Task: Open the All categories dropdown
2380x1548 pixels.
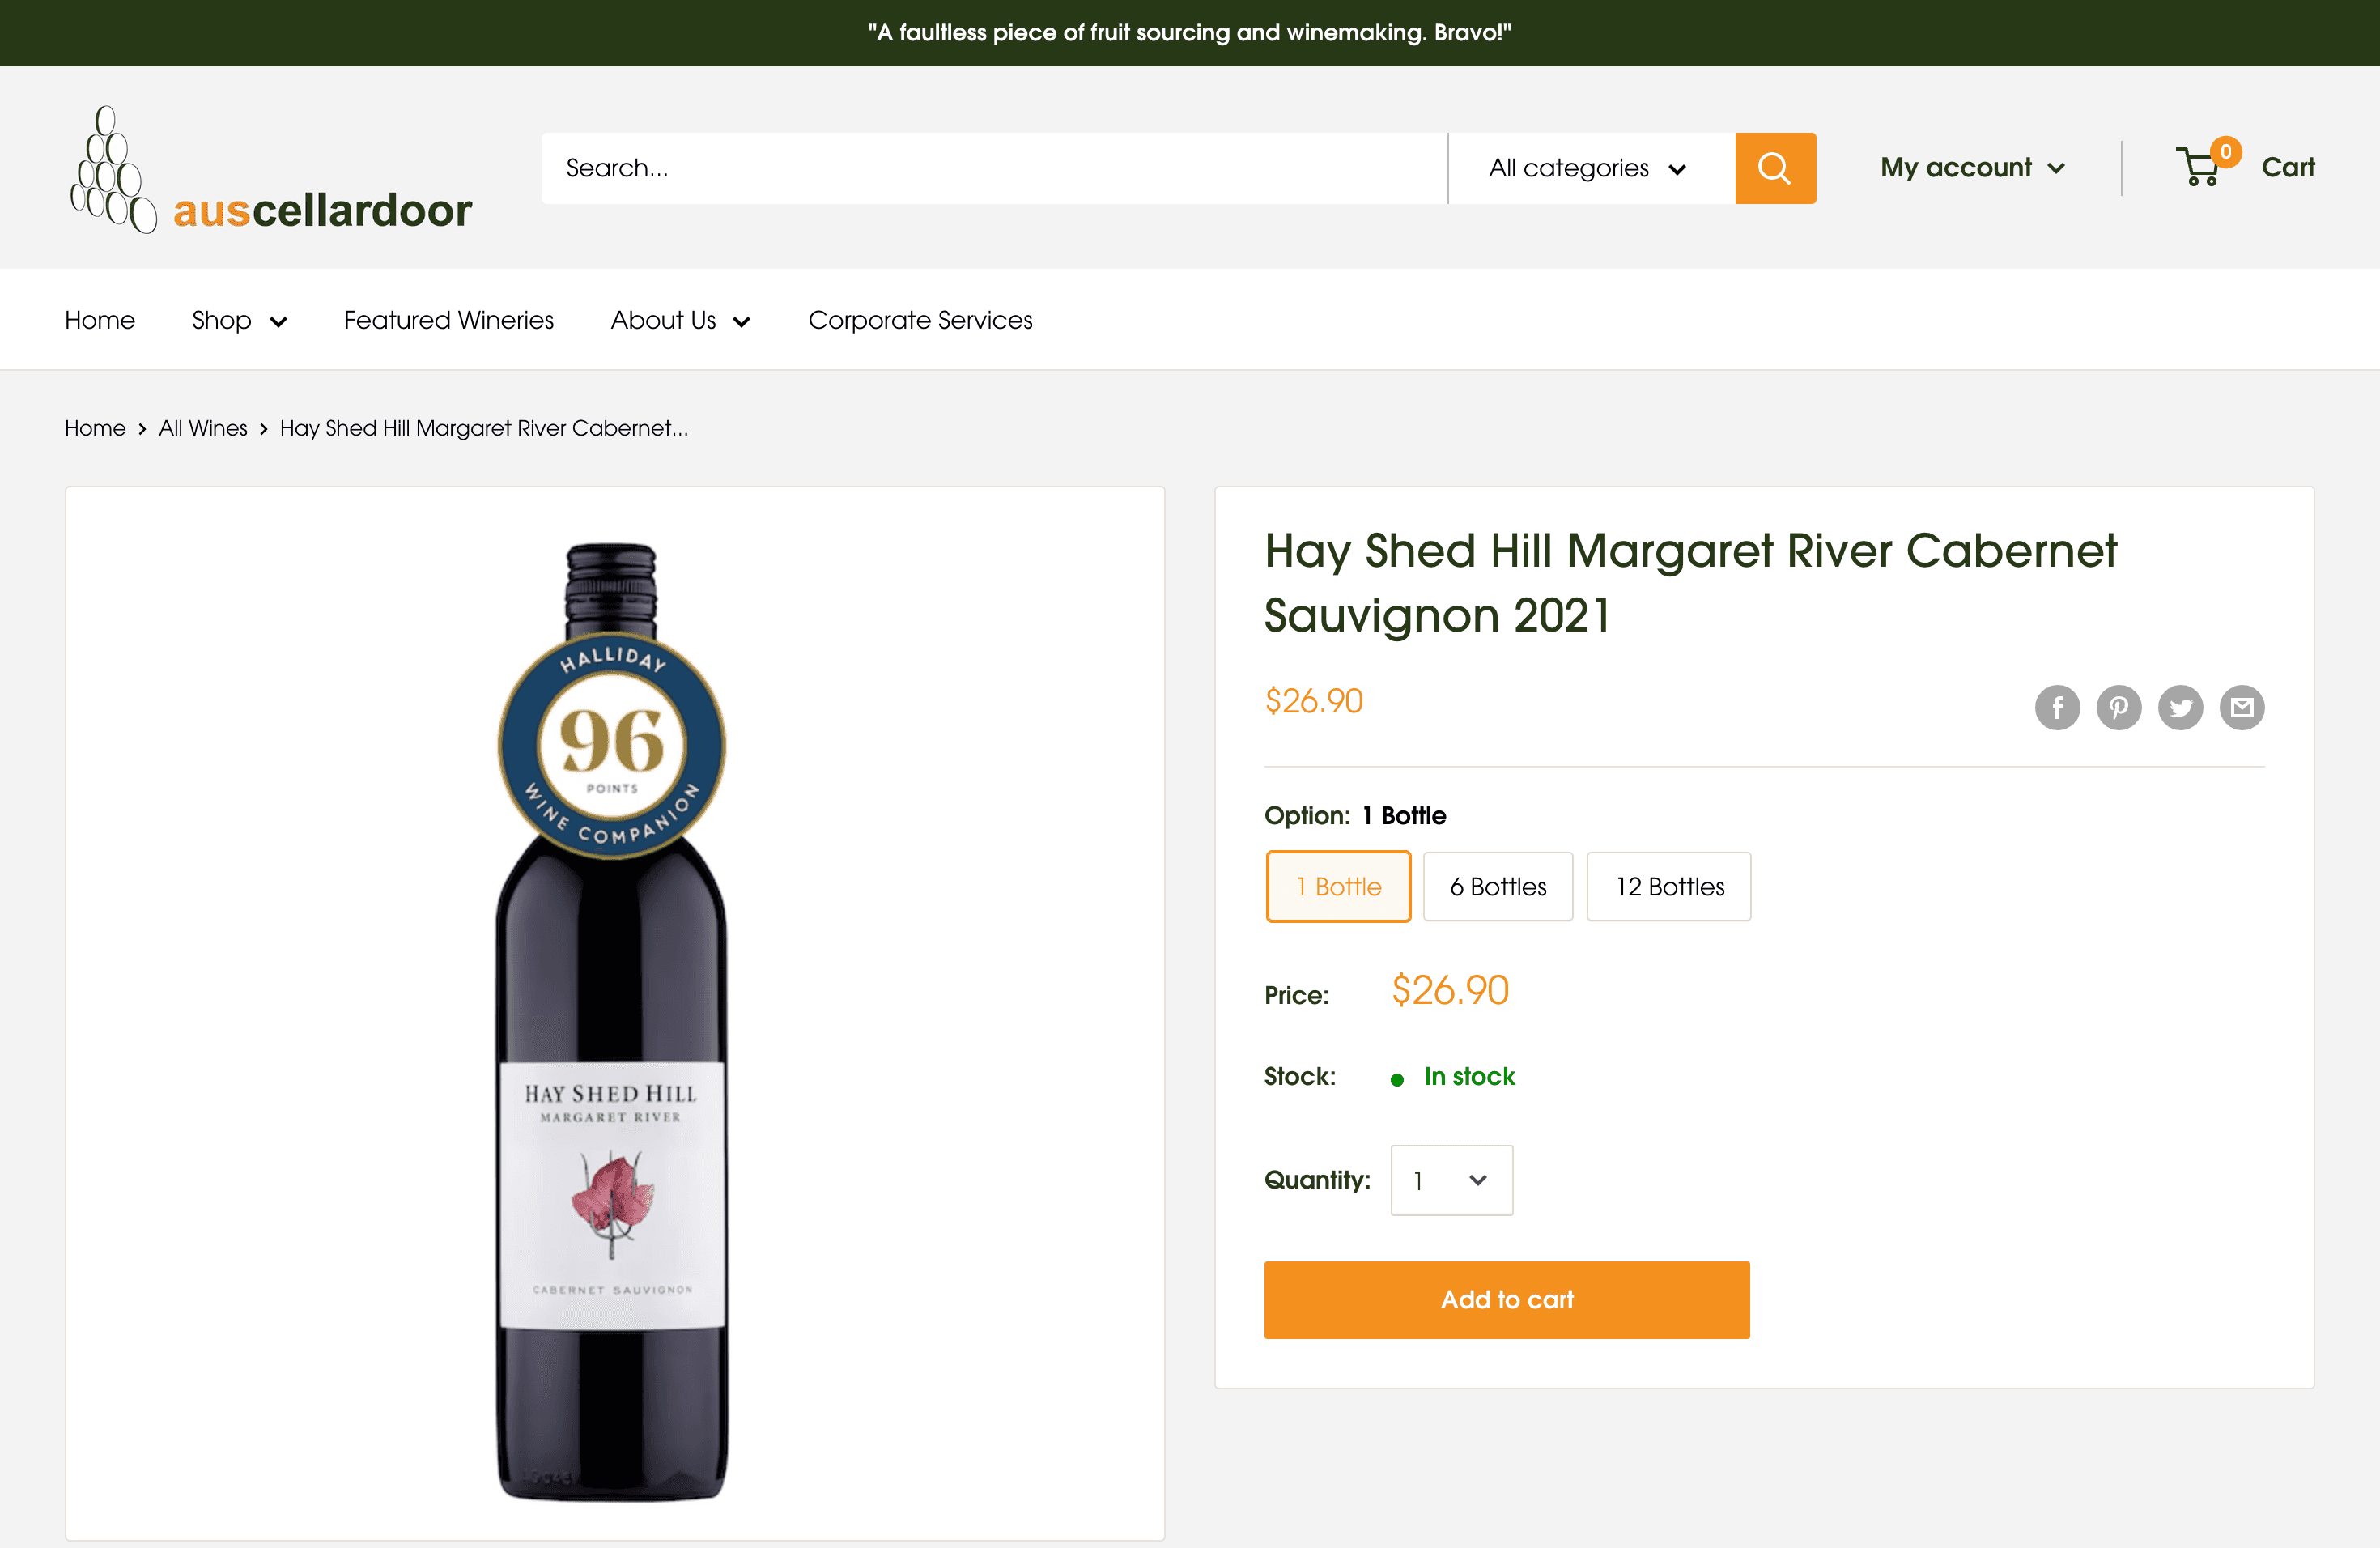Action: [x=1589, y=168]
